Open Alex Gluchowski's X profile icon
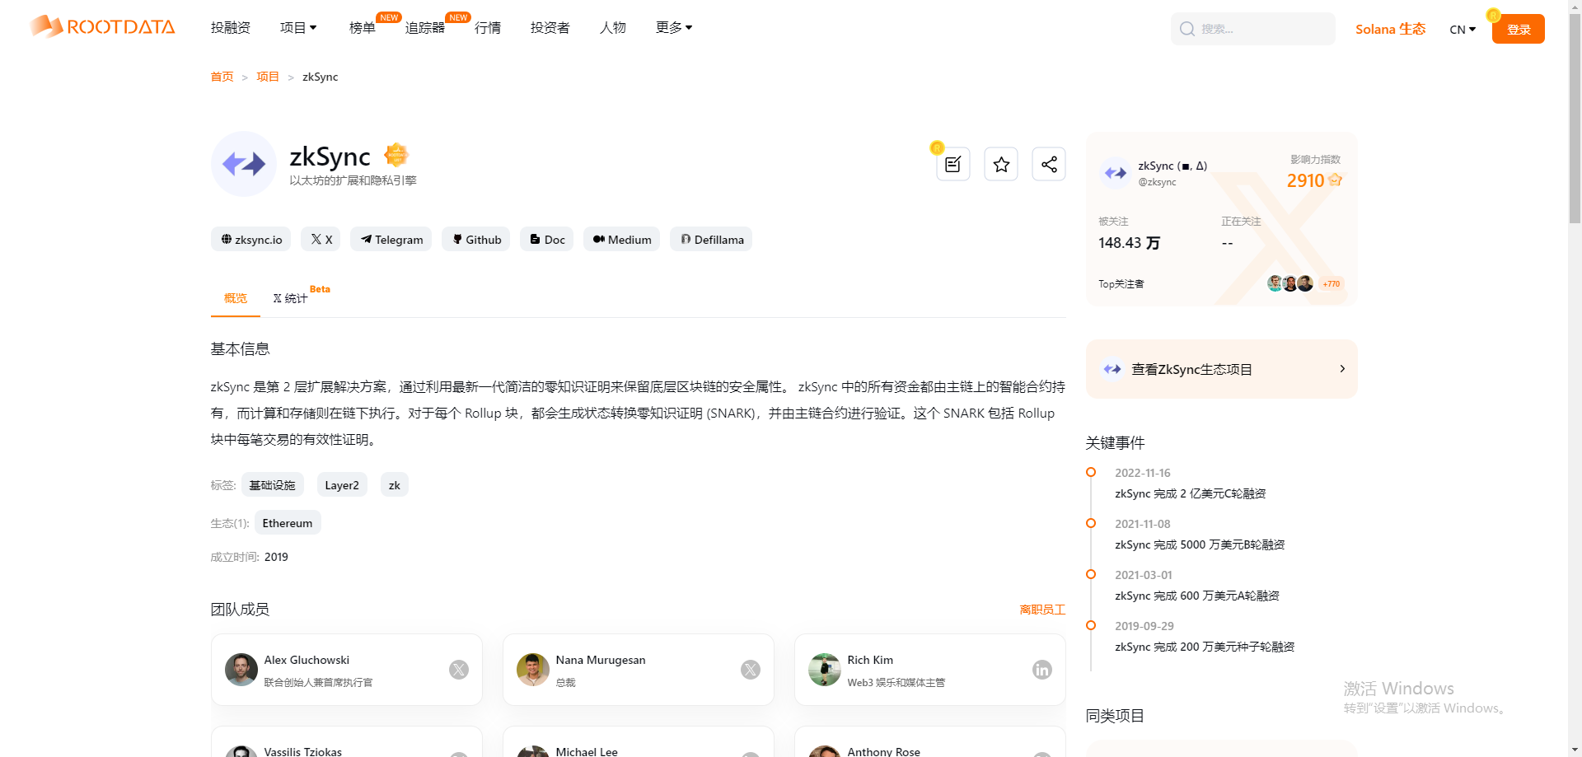This screenshot has width=1582, height=757. (x=459, y=670)
